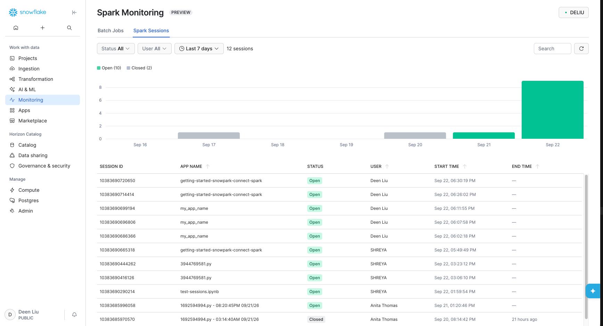Click the D user avatar
603x326 pixels.
[10, 315]
